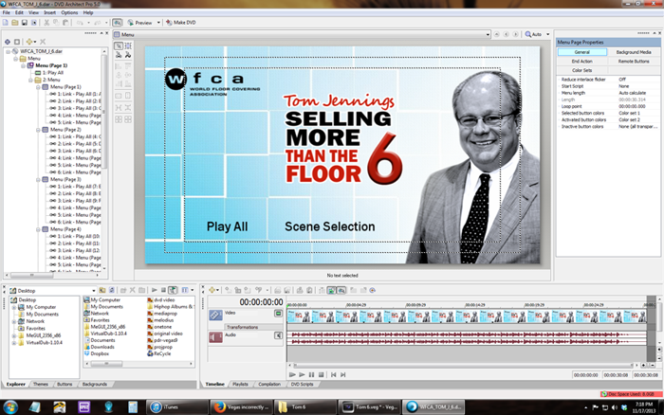Click 'Play All' button on the DVD menu

pos(227,226)
